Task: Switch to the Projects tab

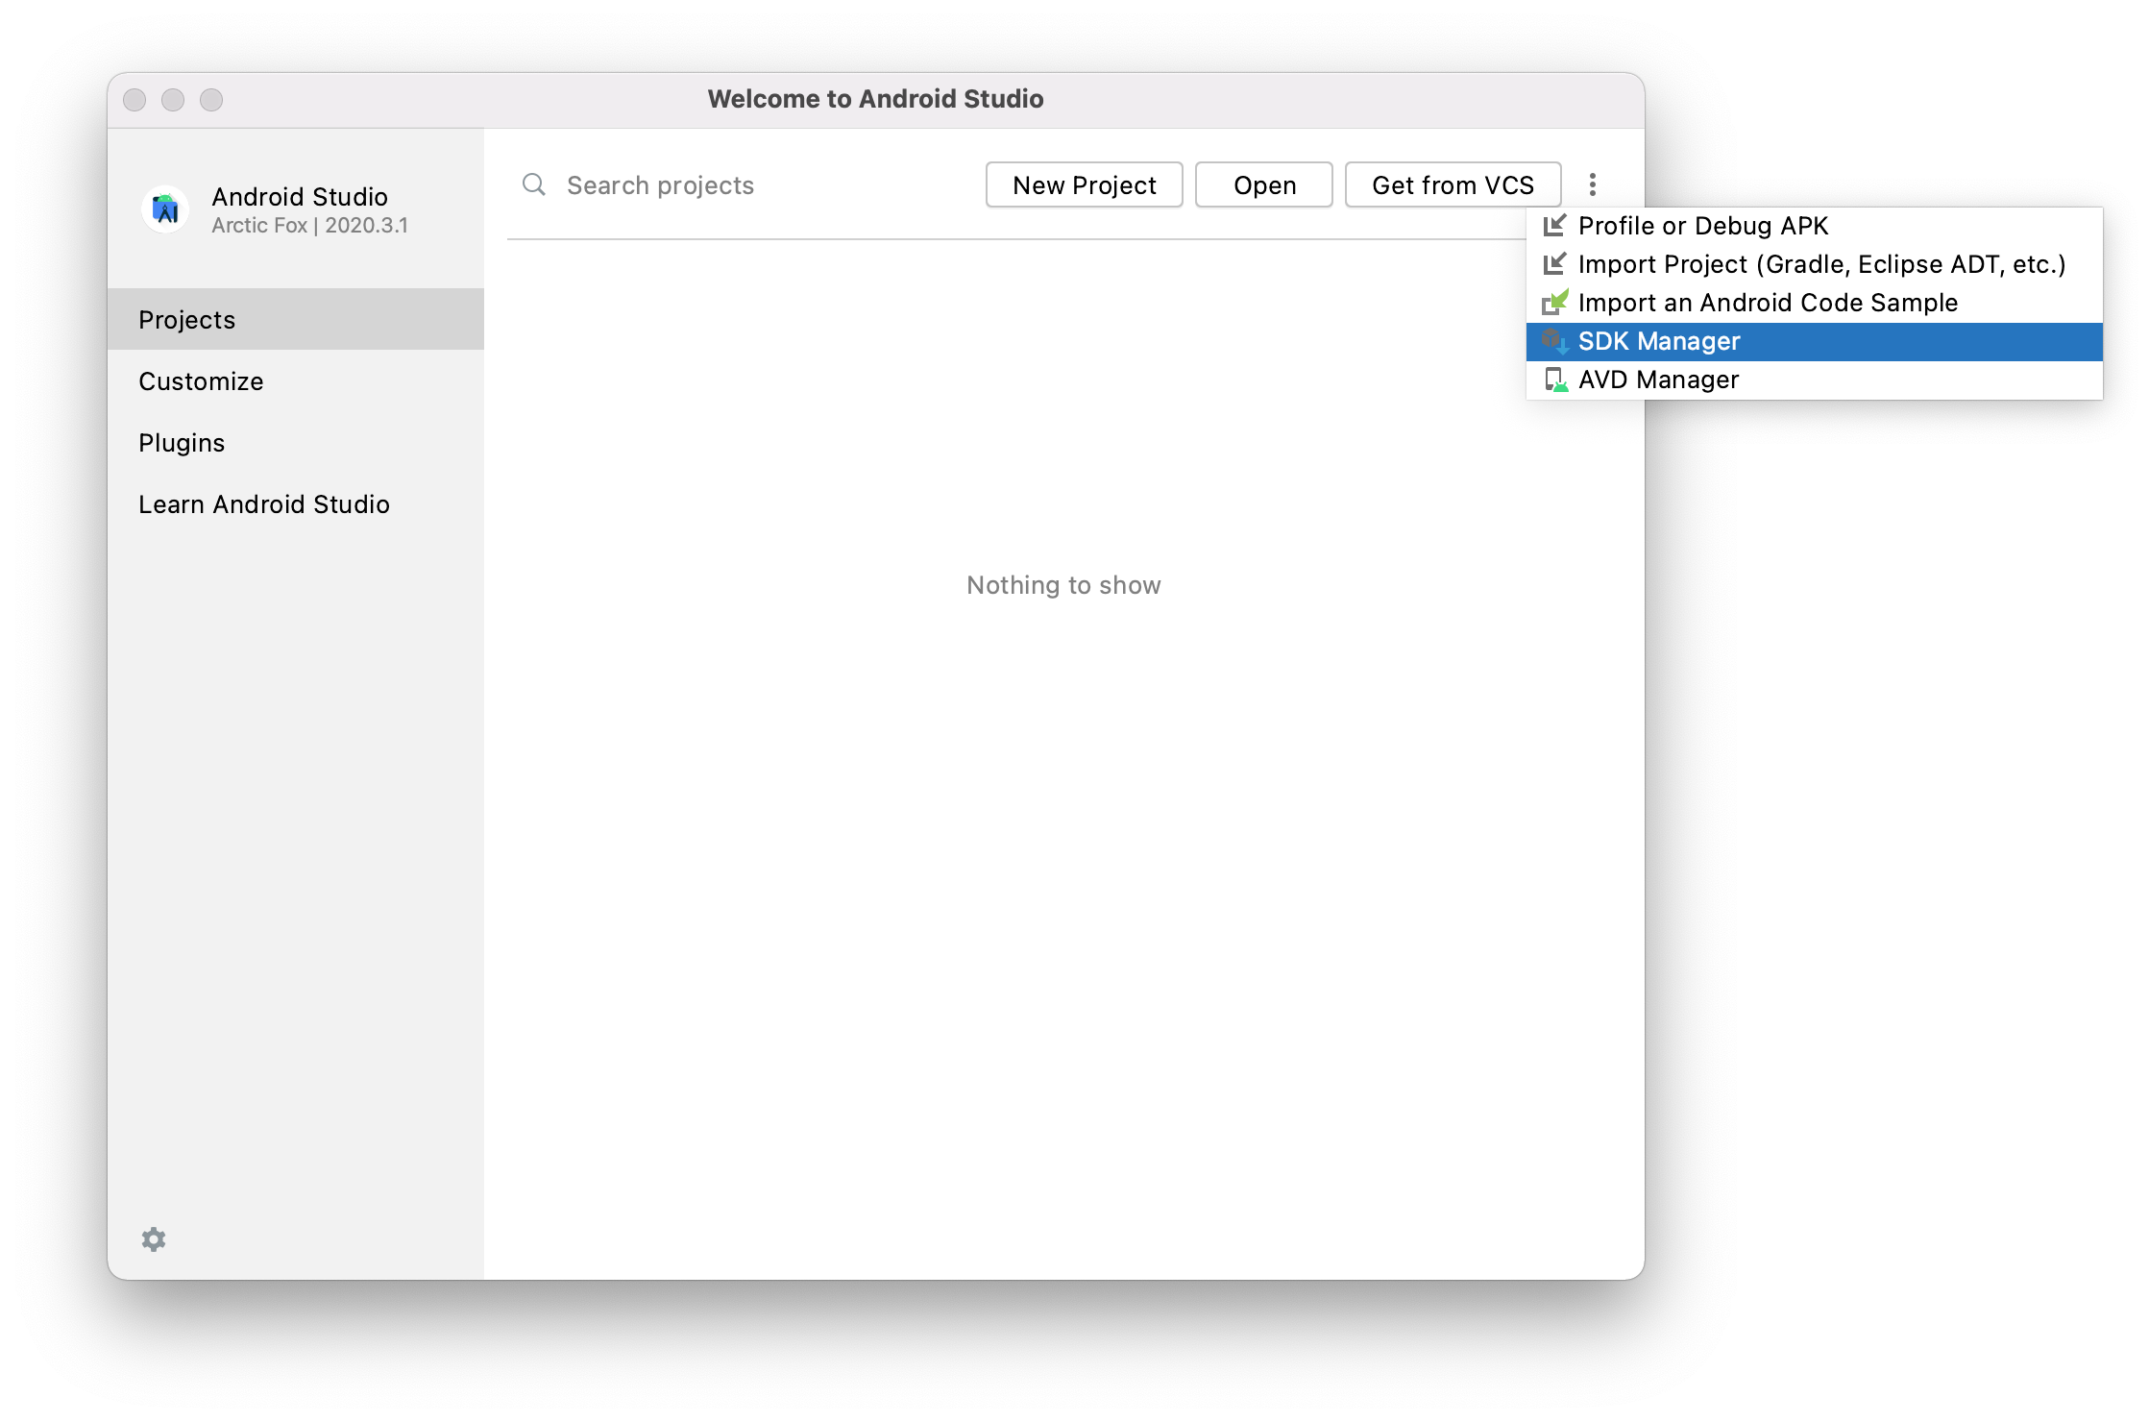Action: 296,319
